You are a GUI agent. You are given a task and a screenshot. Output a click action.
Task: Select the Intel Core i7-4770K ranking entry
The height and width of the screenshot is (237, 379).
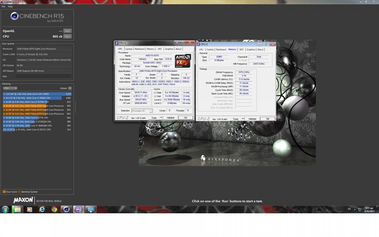(x=37, y=102)
